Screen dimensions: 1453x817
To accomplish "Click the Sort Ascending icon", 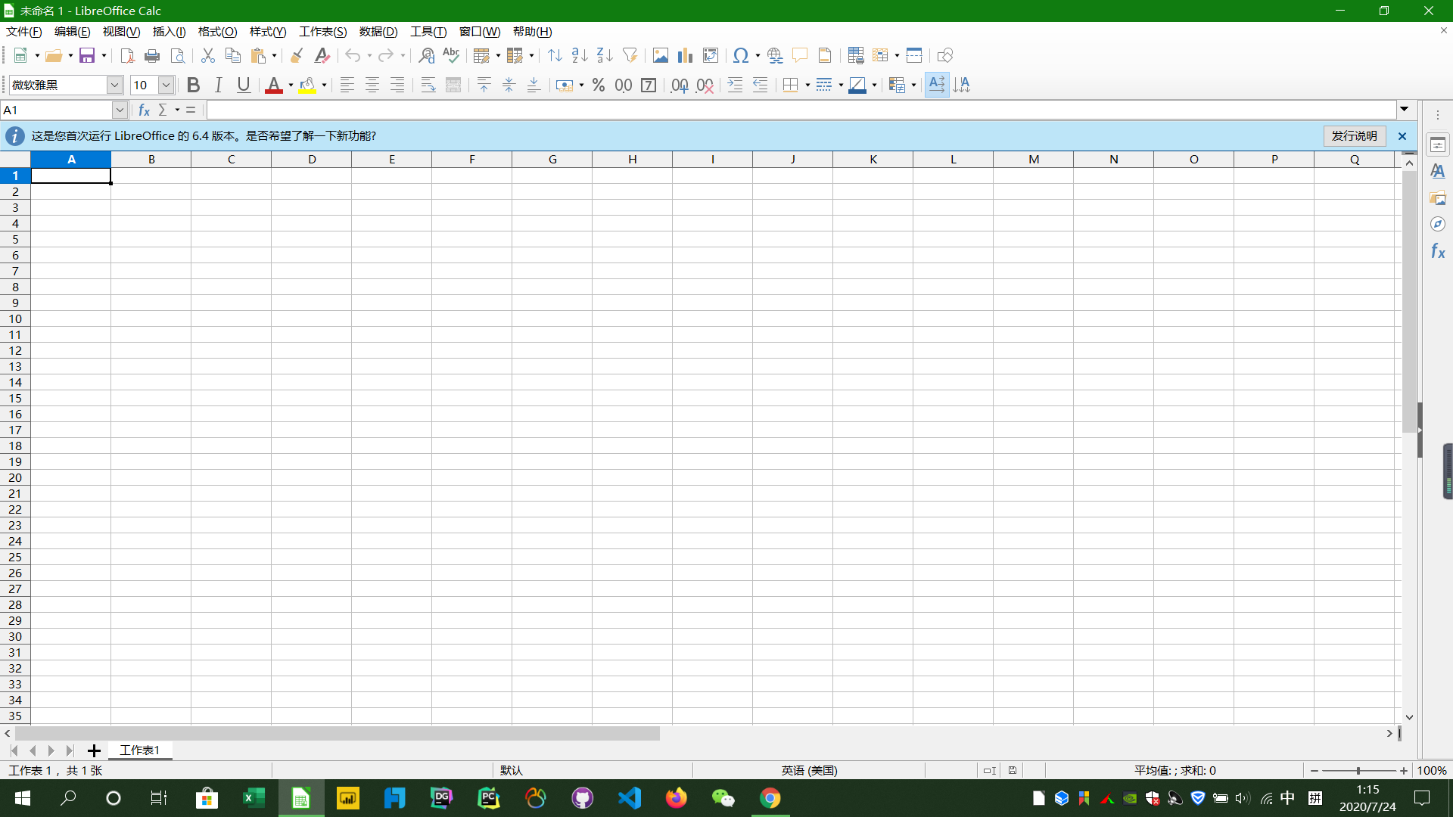I will coord(580,55).
